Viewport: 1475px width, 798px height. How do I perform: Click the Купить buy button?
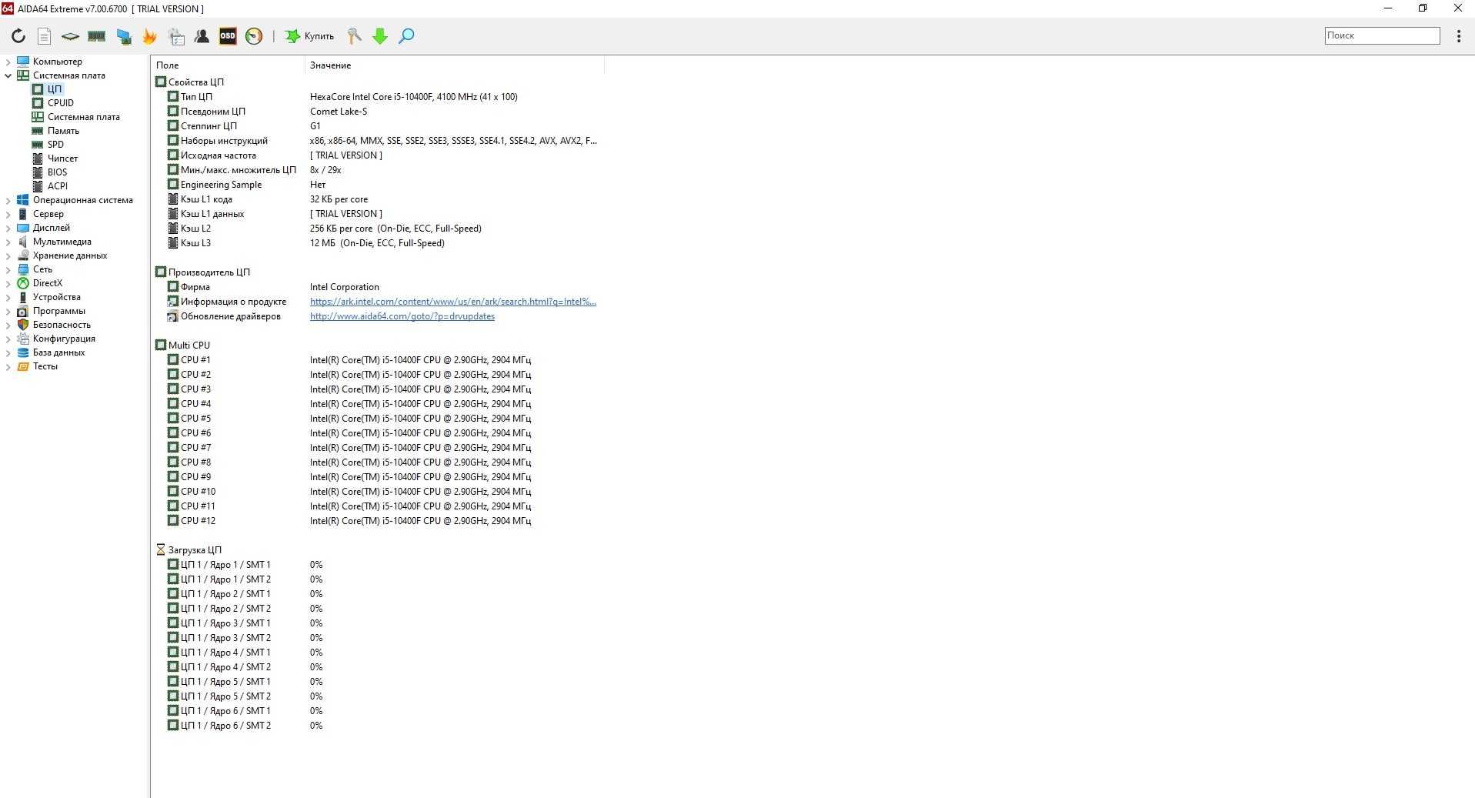pos(310,36)
